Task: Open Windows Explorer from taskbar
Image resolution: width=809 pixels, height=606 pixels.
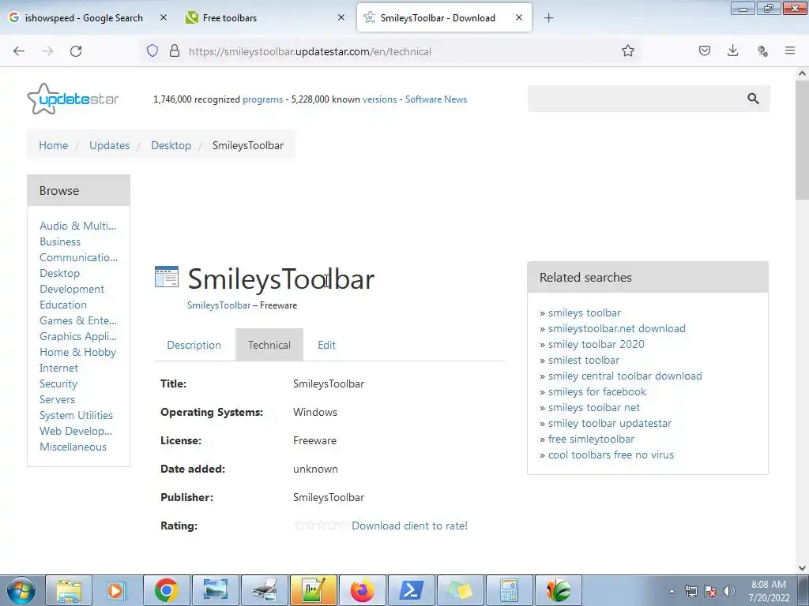Action: [x=69, y=590]
